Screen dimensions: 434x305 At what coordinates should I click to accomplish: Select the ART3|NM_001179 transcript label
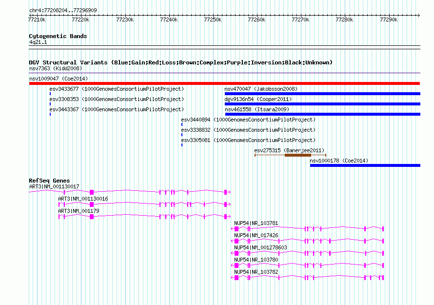pos(79,211)
